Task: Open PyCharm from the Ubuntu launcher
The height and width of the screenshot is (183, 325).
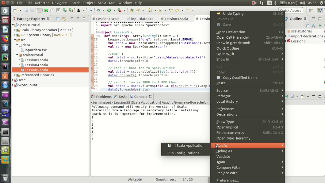Action: [5, 57]
